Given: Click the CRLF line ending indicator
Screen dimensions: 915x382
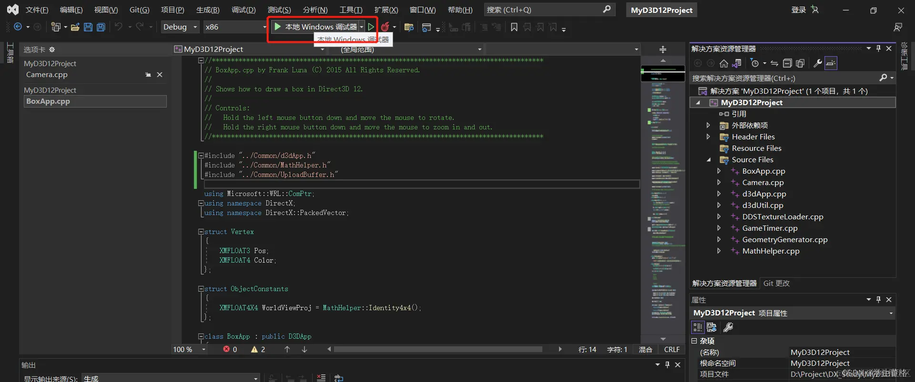Looking at the screenshot, I should click(x=672, y=349).
